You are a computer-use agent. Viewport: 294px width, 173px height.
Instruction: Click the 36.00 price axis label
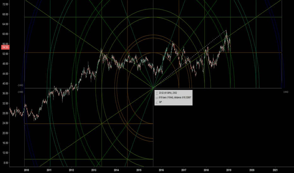click(x=5, y=93)
